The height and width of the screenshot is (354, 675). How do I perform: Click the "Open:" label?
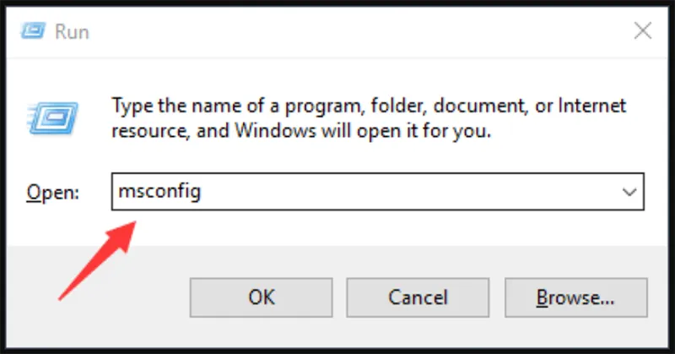coord(53,193)
